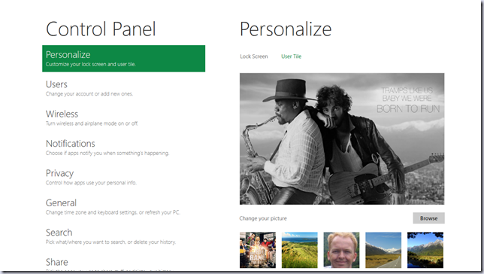This screenshot has height=274, width=484.
Task: Choose the mountain road valley thumbnail
Action: 383,250
